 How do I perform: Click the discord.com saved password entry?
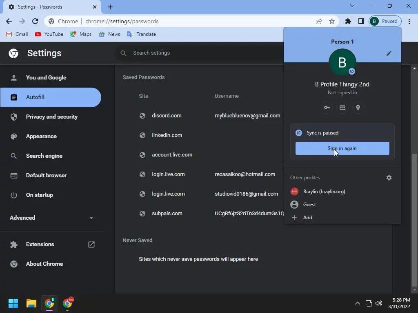[x=167, y=115]
